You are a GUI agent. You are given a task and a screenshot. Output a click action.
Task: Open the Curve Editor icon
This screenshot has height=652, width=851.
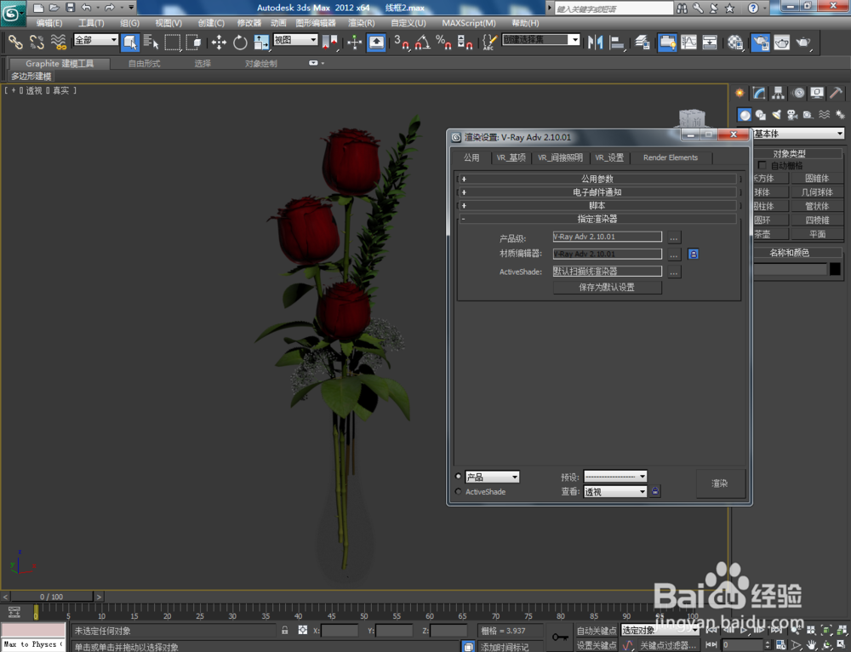tap(688, 42)
